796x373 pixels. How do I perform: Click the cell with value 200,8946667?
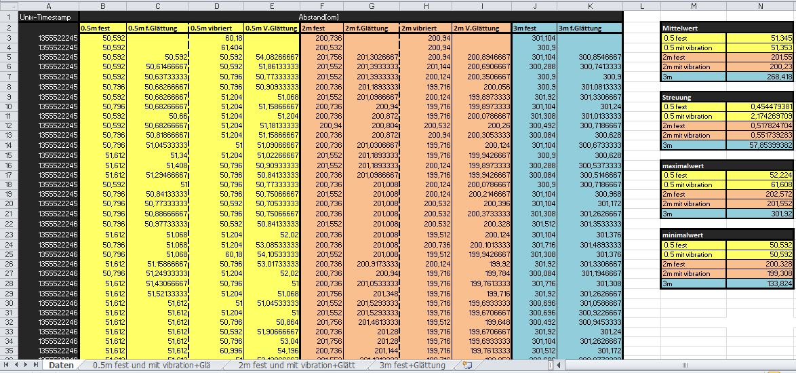[x=482, y=58]
